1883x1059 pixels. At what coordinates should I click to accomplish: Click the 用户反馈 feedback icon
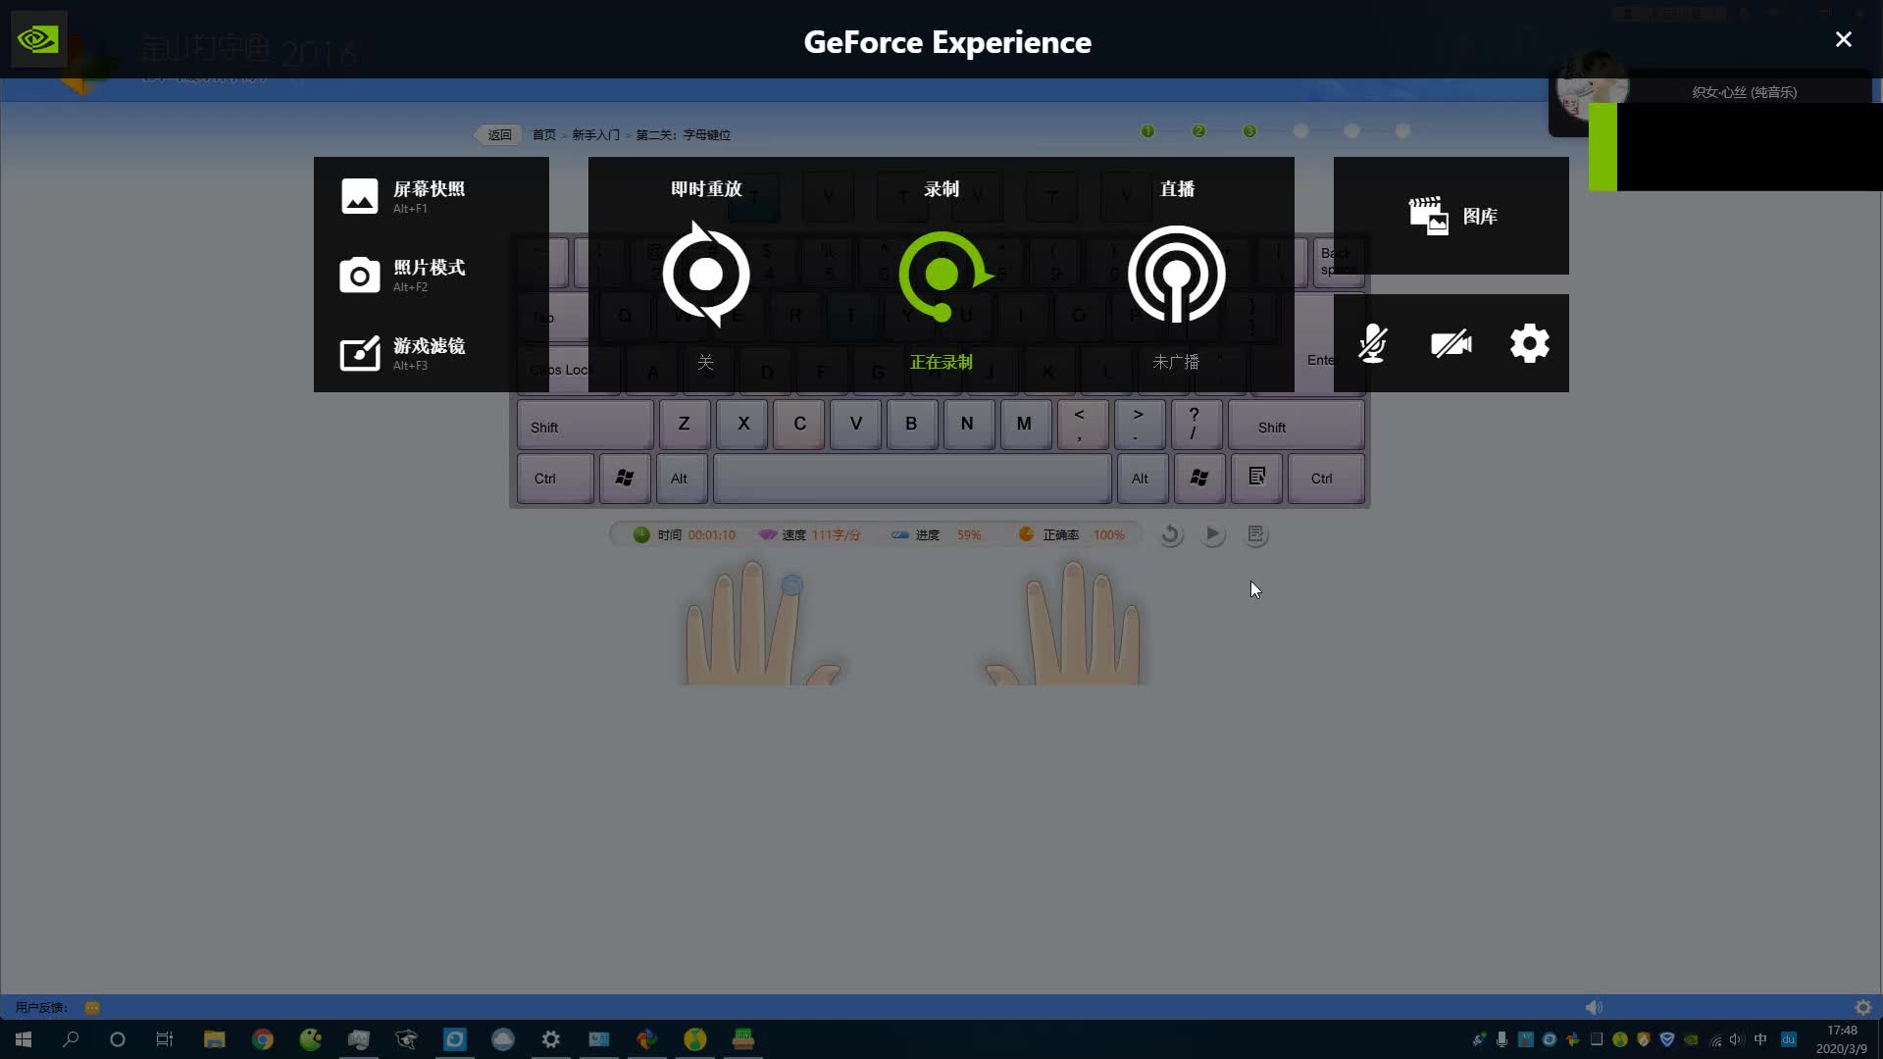pos(92,1008)
